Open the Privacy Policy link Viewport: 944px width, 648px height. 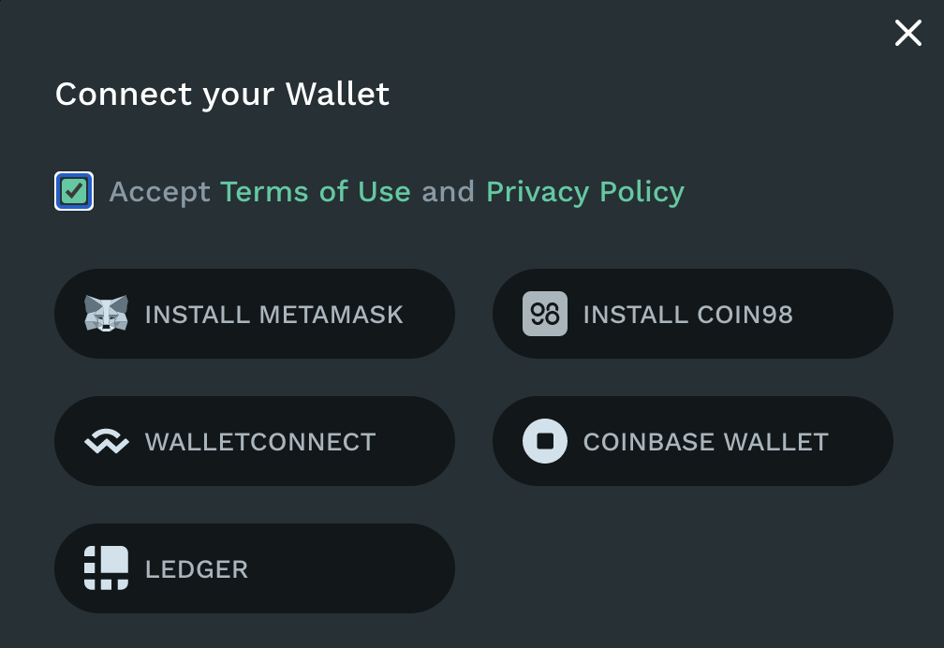tap(585, 192)
